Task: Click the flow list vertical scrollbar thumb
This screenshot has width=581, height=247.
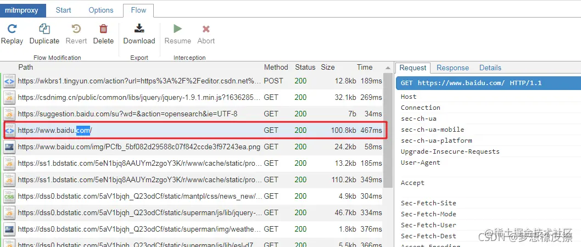Action: tap(388, 130)
